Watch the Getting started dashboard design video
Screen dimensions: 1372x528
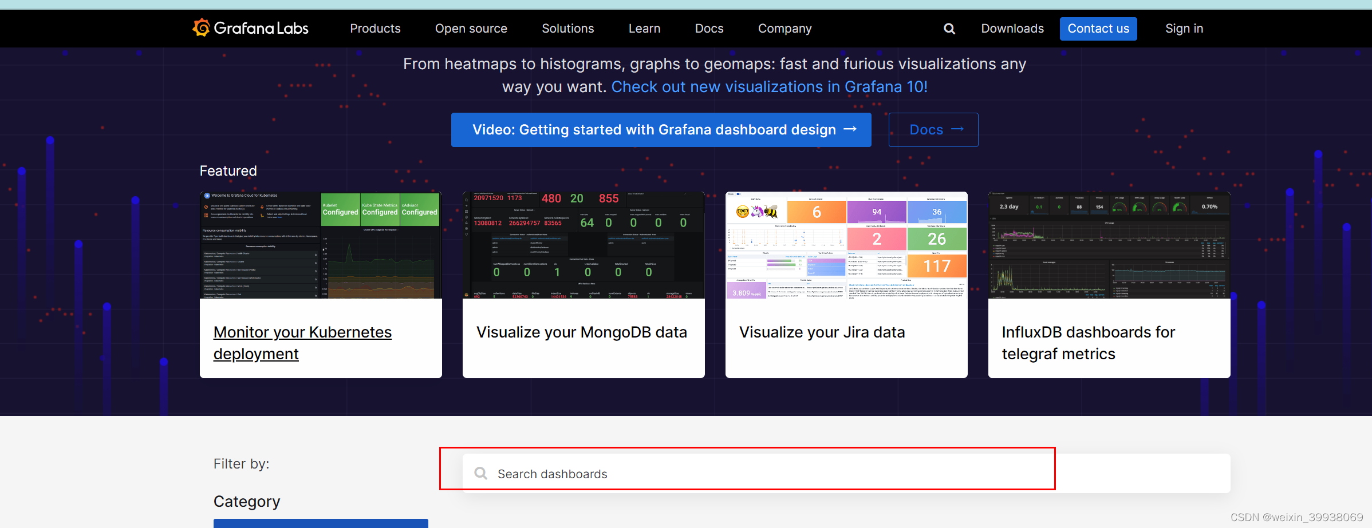tap(661, 130)
